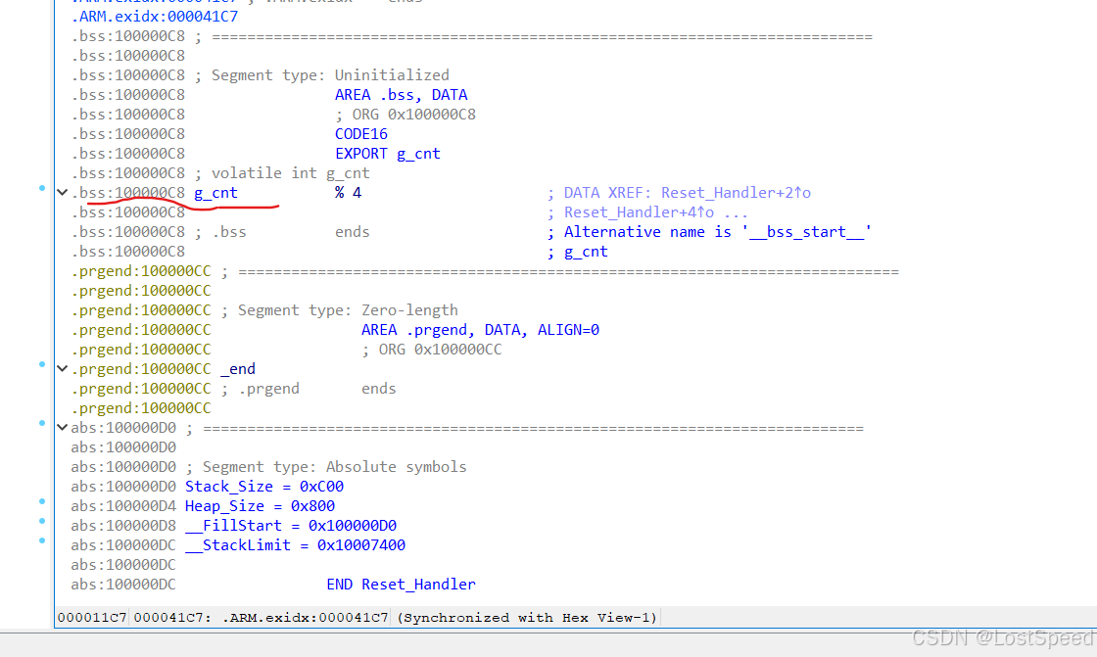The height and width of the screenshot is (657, 1097).
Task: Click the abs:100000D4 address
Action: 123,506
